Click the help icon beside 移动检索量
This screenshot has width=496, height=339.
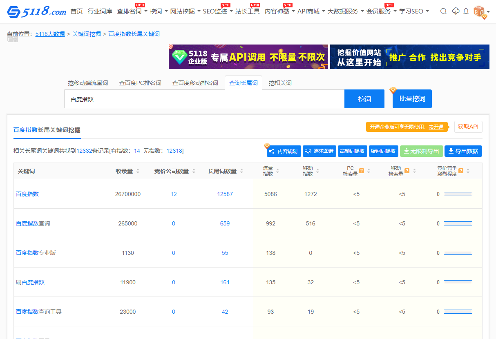[407, 171]
